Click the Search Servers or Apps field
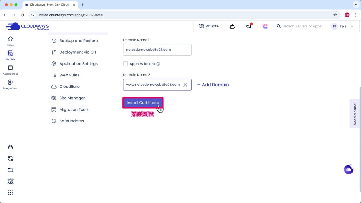 [x=301, y=26]
